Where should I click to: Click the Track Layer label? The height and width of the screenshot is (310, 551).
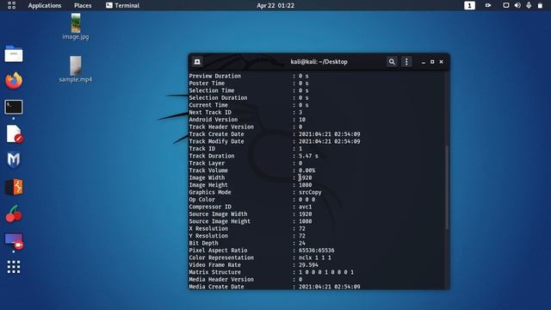coord(207,163)
